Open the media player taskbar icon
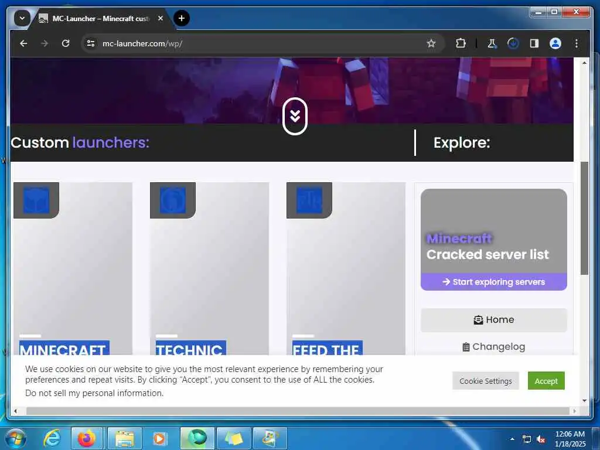Image resolution: width=600 pixels, height=450 pixels. [159, 438]
